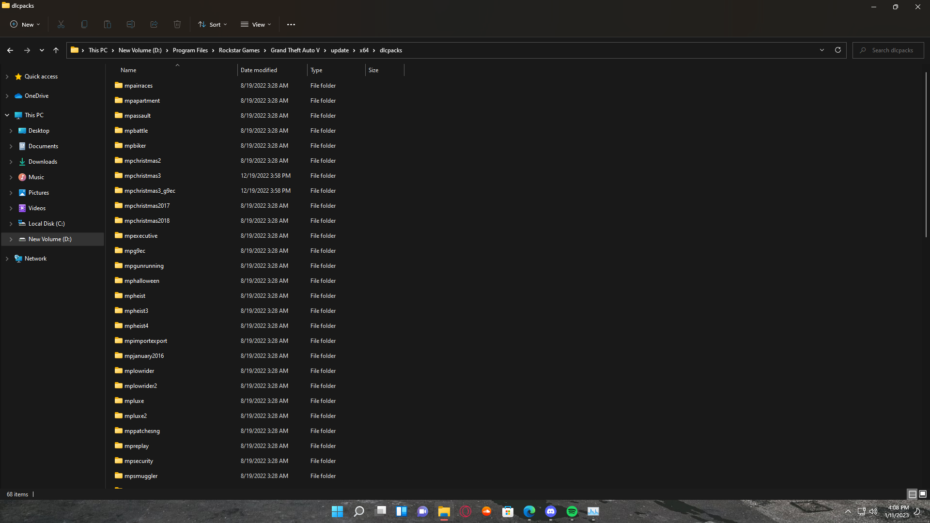This screenshot has height=523, width=930.
Task: Expand OneDrive tree node
Action: (x=7, y=96)
